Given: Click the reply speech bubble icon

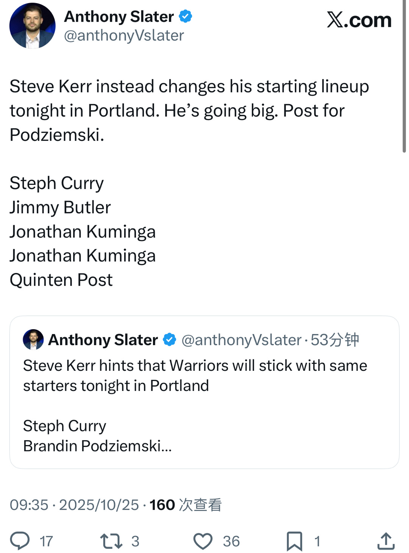Looking at the screenshot, I should (x=20, y=541).
